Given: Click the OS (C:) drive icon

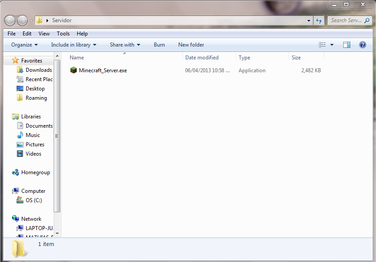Looking at the screenshot, I should click(x=20, y=200).
